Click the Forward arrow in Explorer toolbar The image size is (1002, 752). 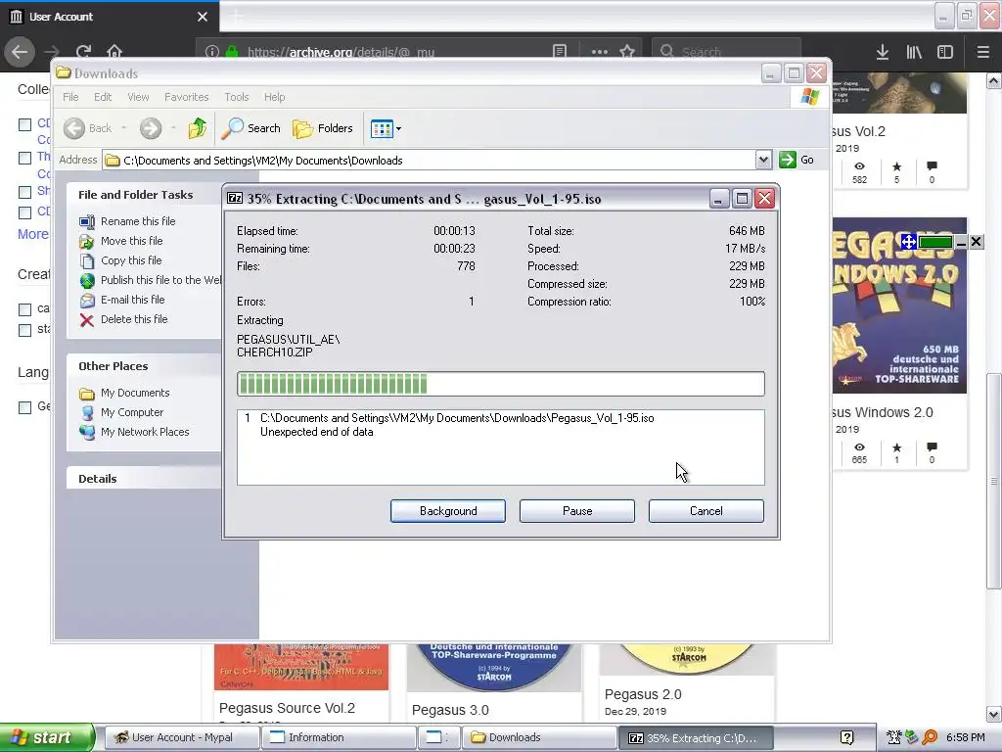(x=151, y=128)
